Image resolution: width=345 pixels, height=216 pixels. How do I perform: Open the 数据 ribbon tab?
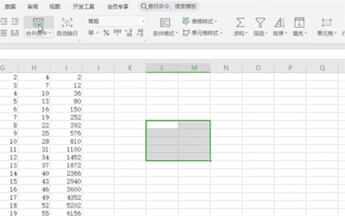[10, 6]
